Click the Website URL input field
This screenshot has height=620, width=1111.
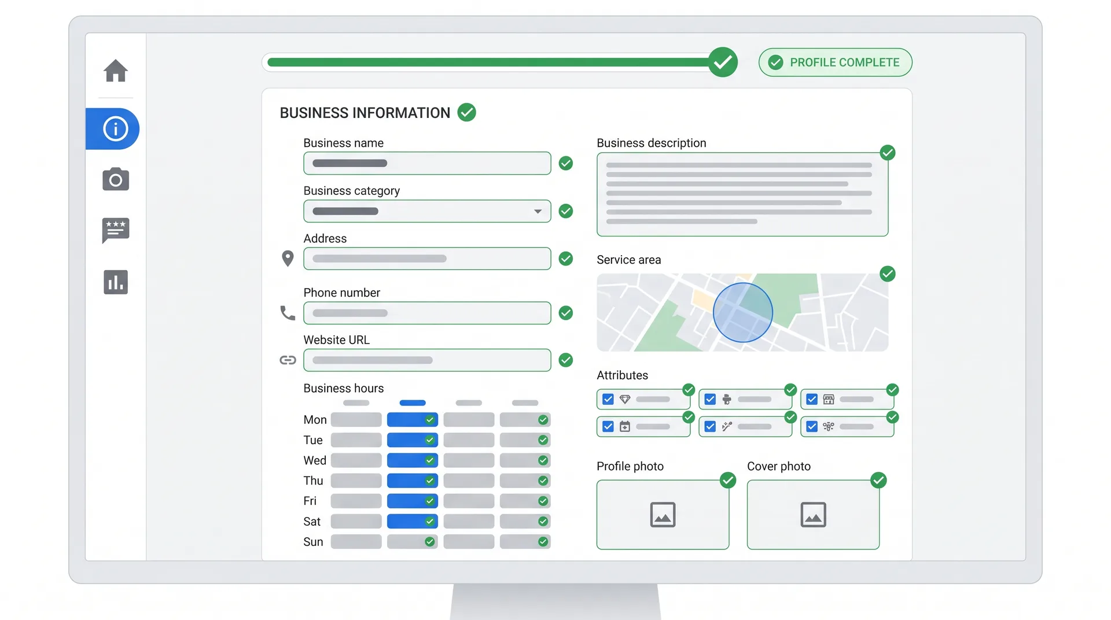pos(427,360)
